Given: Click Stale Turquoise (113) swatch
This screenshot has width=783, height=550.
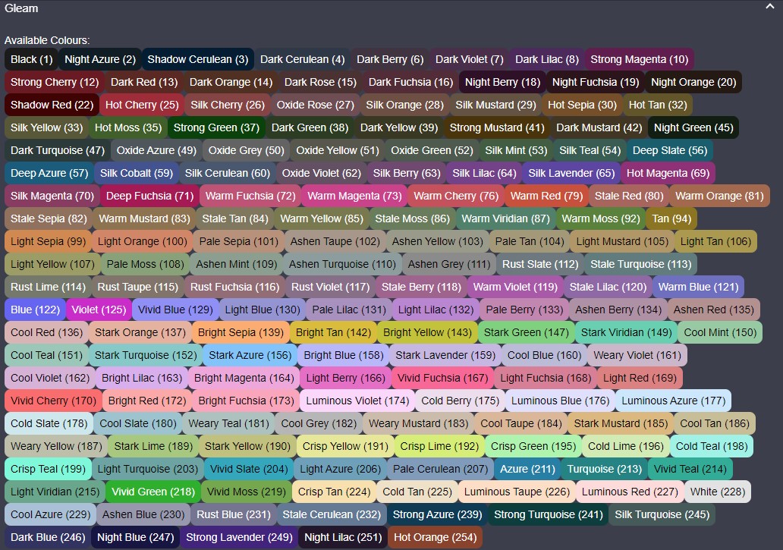Looking at the screenshot, I should 640,265.
